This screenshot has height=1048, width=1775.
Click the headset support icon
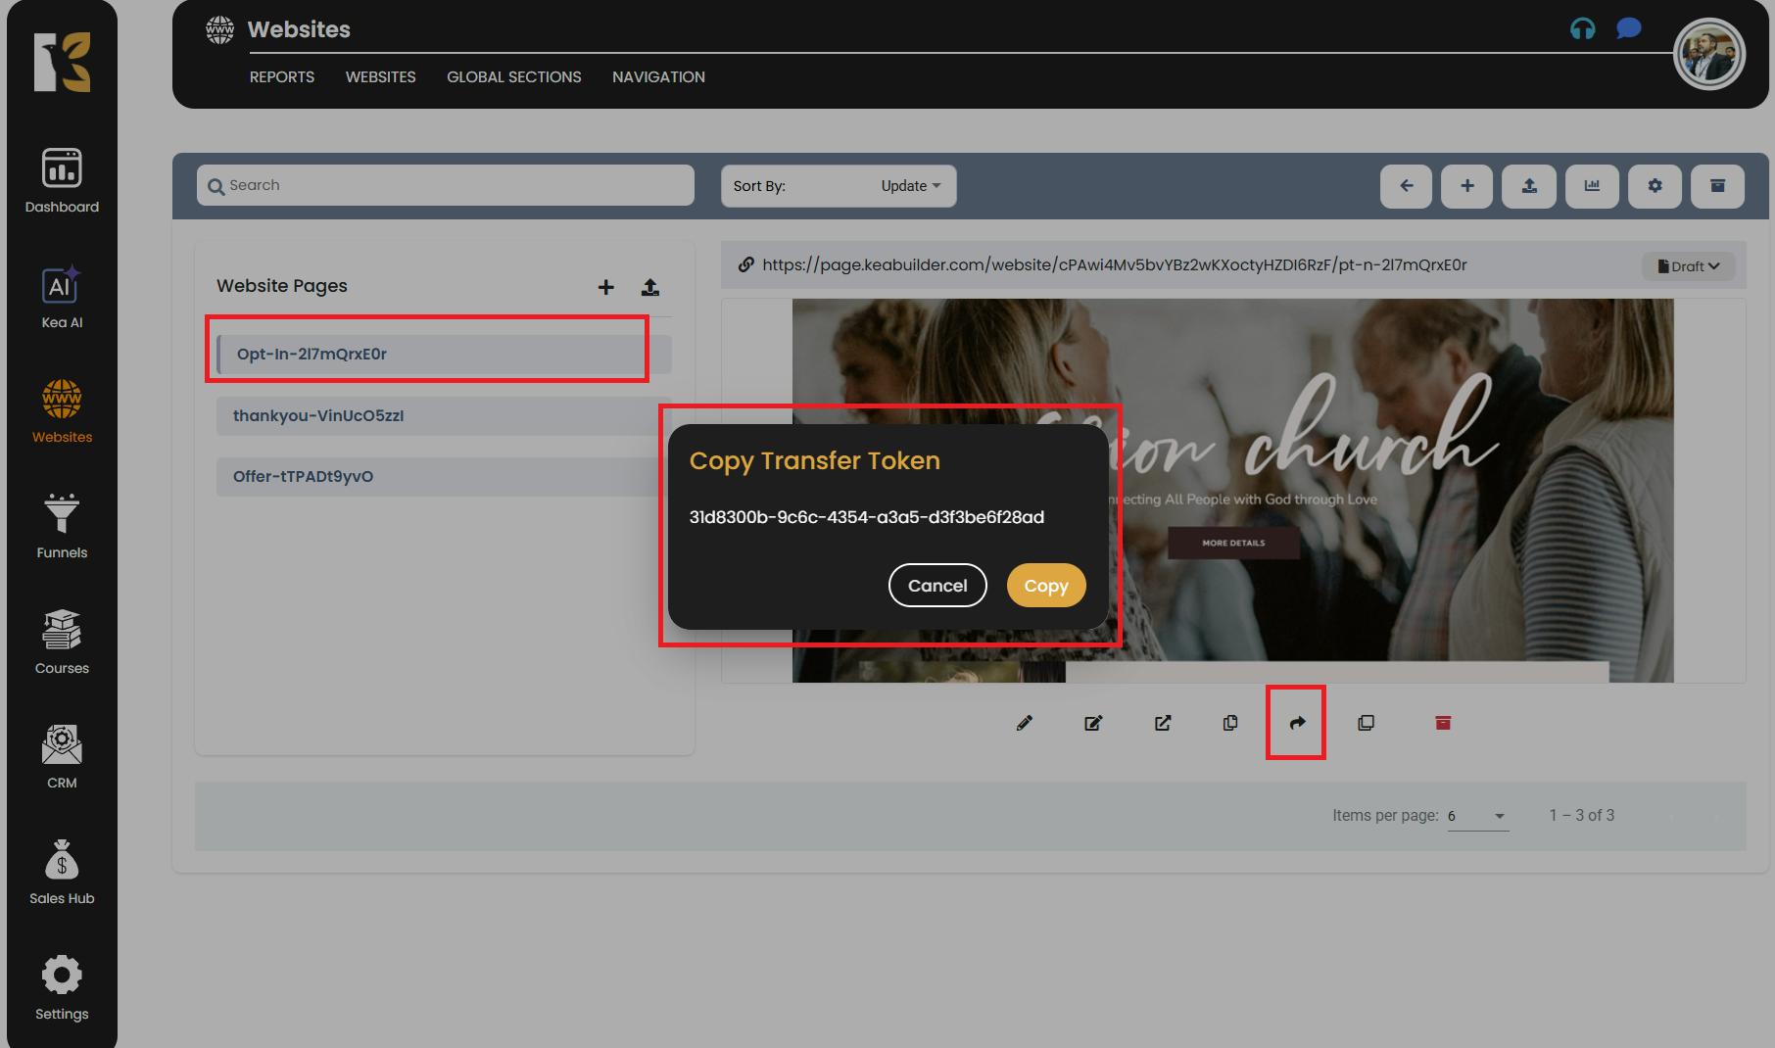pos(1582,28)
